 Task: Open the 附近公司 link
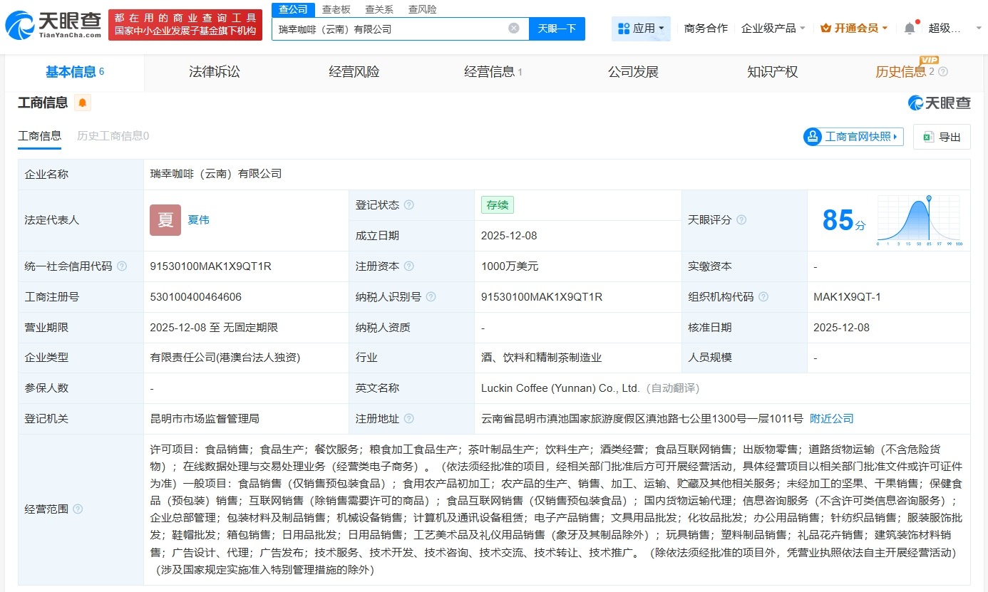point(830,419)
